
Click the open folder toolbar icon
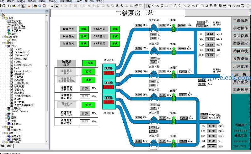(x=14, y=6)
